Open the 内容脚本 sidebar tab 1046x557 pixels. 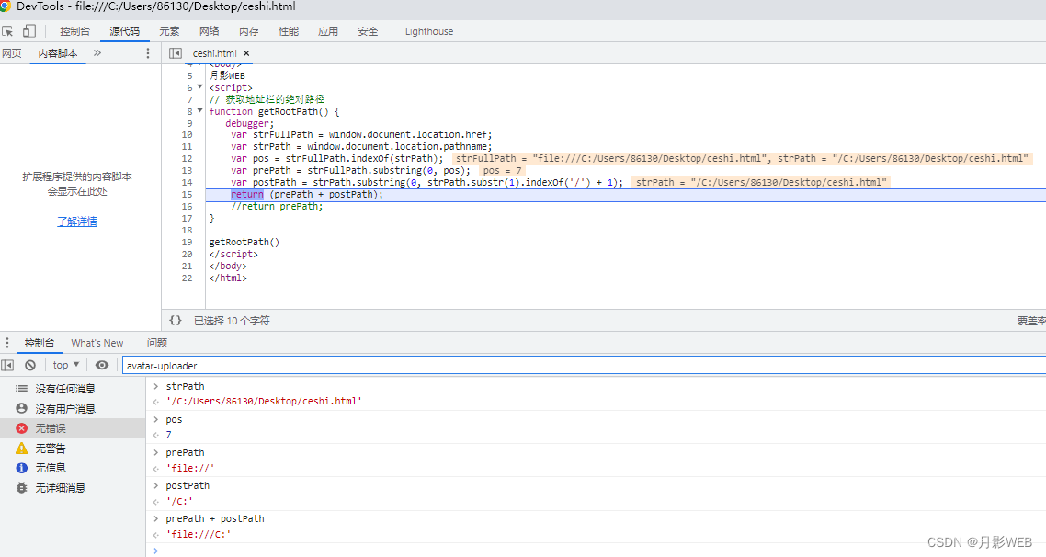click(58, 53)
